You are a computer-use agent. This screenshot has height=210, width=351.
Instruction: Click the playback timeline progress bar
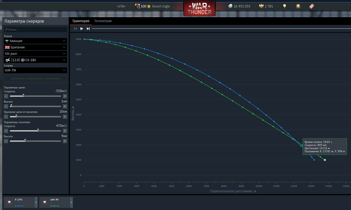coord(221,29)
